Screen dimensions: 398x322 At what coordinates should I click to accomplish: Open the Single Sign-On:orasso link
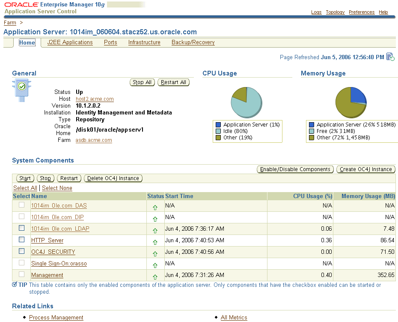[59, 264]
